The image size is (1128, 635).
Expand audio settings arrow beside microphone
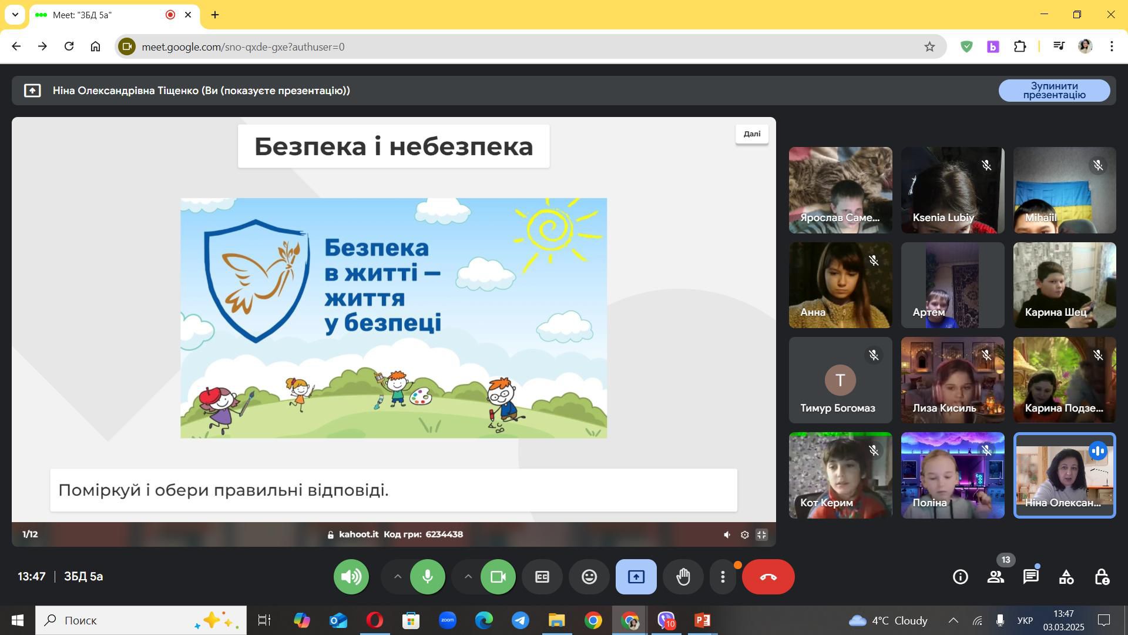coord(398,577)
